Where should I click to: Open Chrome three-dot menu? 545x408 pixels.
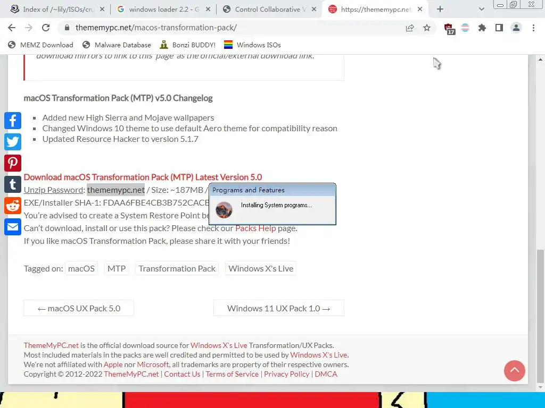[x=533, y=28]
